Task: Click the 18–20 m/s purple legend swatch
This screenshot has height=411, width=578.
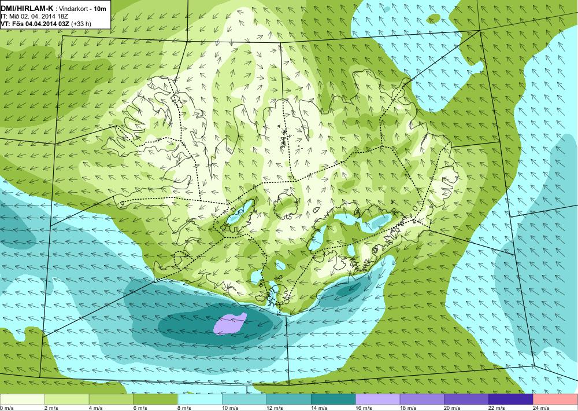Action: pyautogui.click(x=422, y=399)
